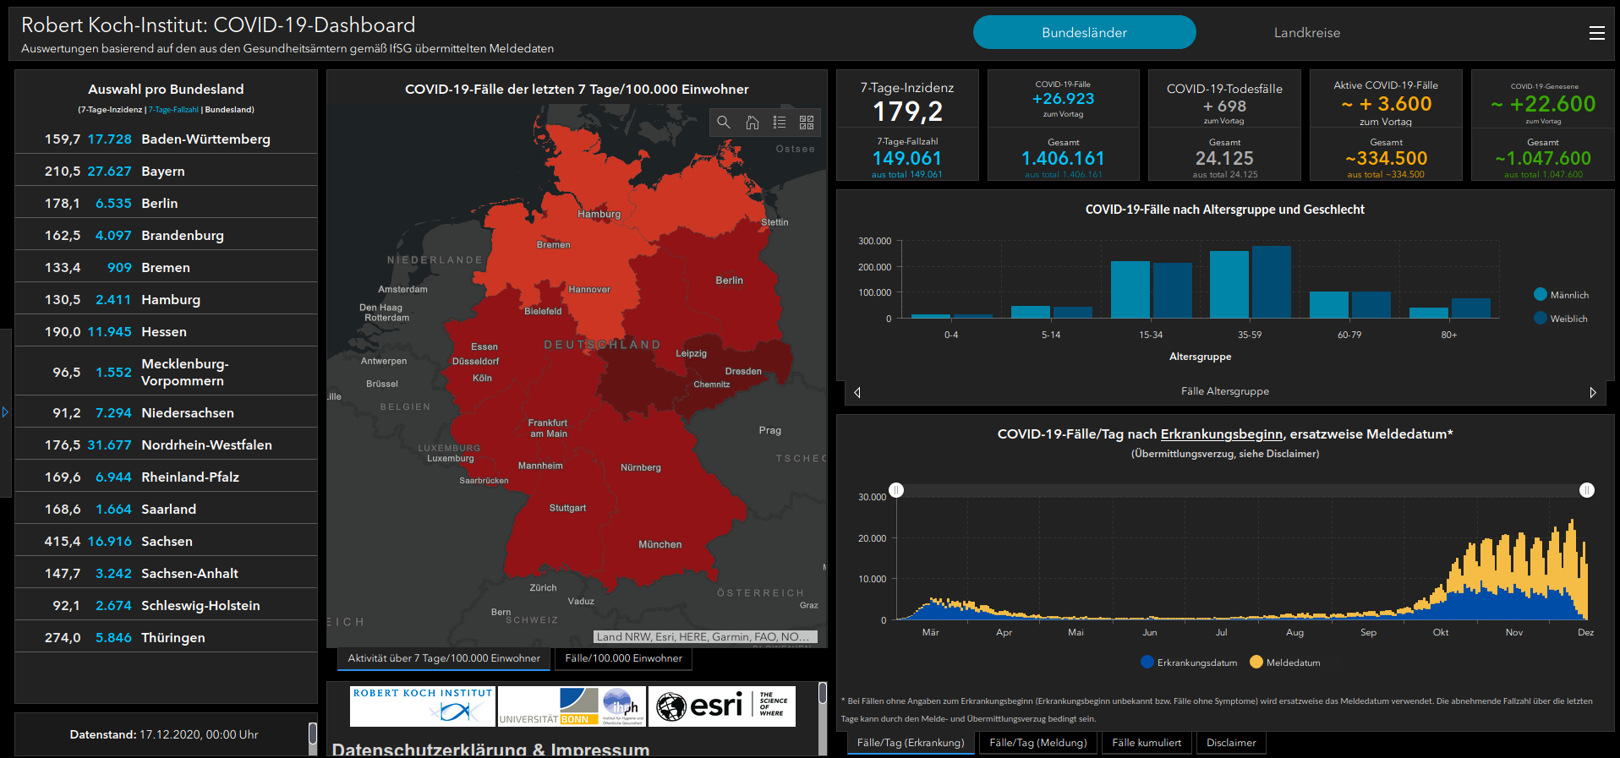Grab the left time range slider handle
1620x758 pixels.
coord(896,490)
